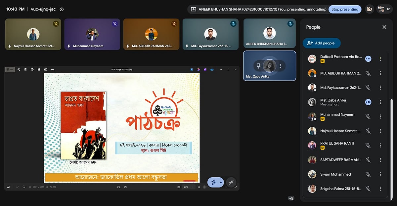Viewport: 397px width, 206px height.
Task: Close the People side panel
Action: click(384, 27)
